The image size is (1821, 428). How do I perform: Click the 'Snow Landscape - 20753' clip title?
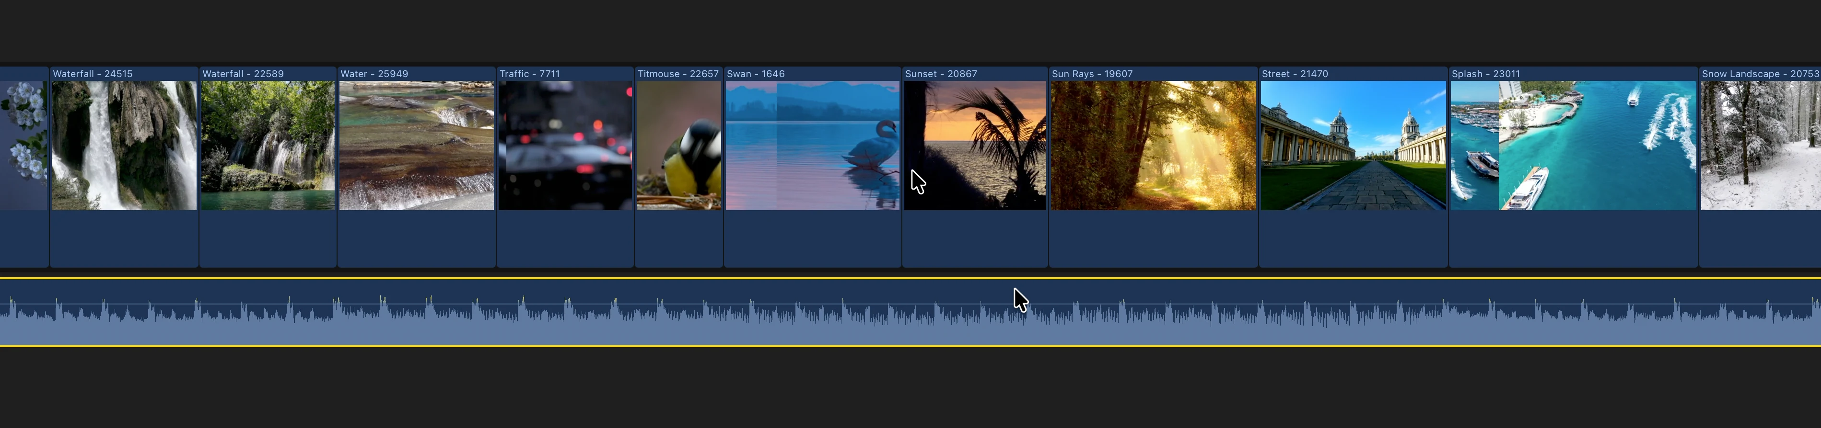(1760, 73)
